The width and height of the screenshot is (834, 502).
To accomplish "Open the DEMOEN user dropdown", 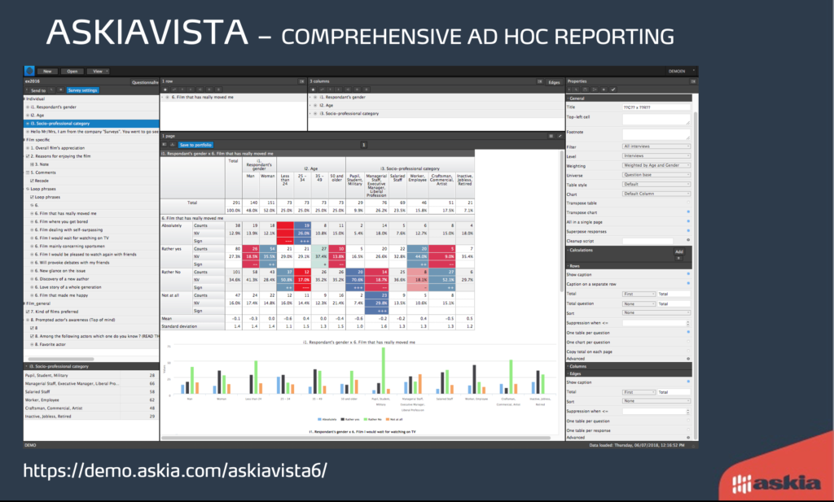I will pos(682,71).
